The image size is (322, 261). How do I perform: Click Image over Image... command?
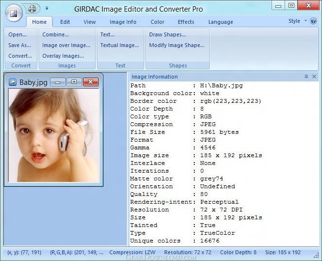(x=66, y=45)
